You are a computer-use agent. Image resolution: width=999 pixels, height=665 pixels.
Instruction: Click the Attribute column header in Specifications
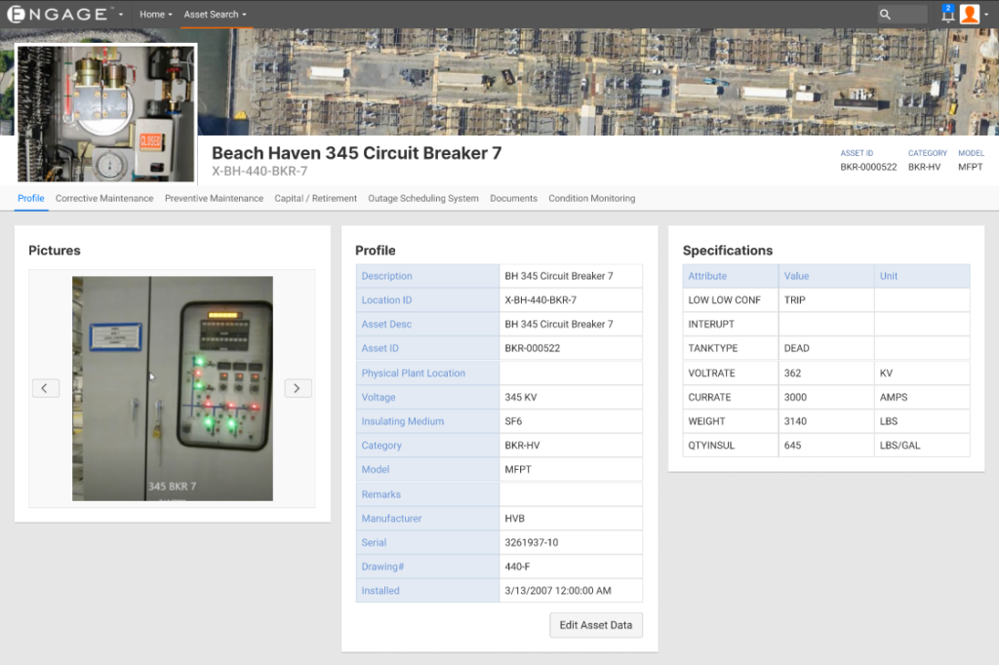pos(707,276)
